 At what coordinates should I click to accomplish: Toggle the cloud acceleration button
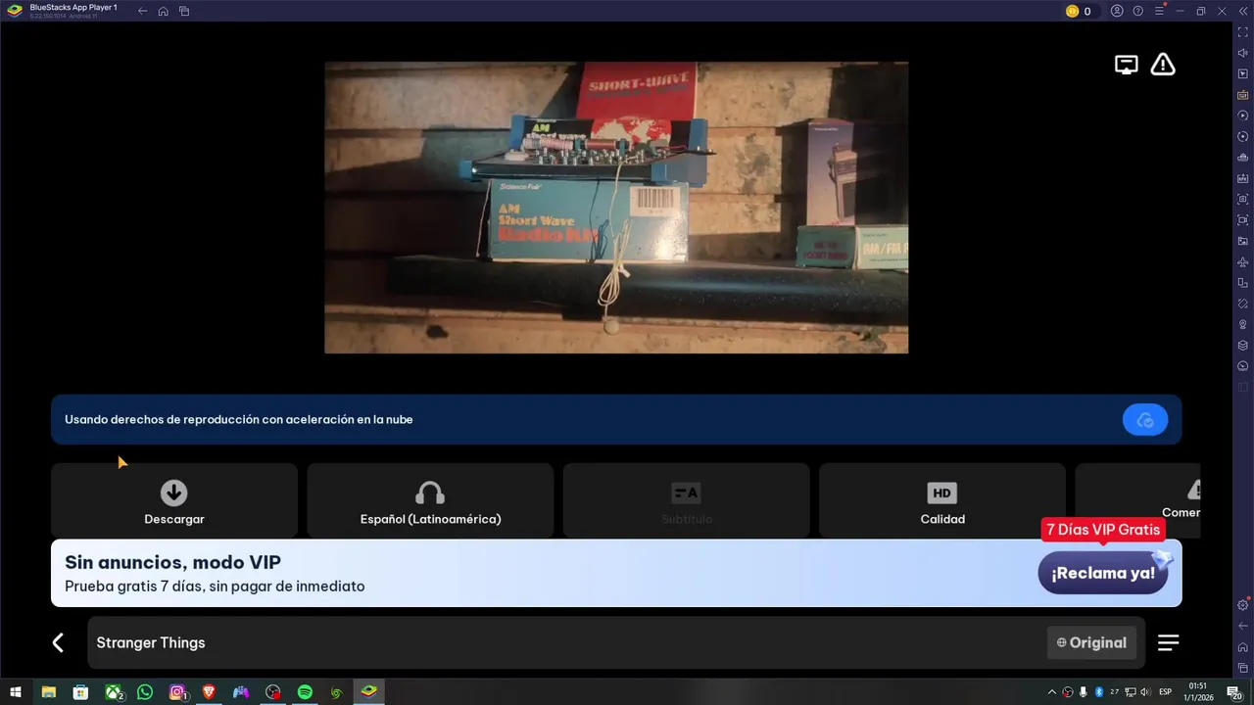(1145, 420)
